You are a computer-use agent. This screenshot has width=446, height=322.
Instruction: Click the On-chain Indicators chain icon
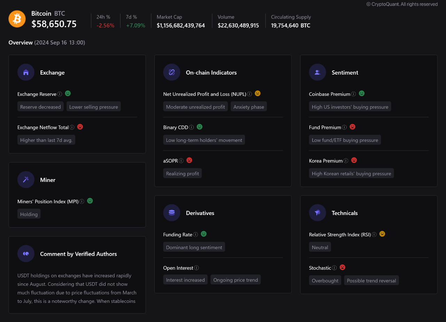172,72
